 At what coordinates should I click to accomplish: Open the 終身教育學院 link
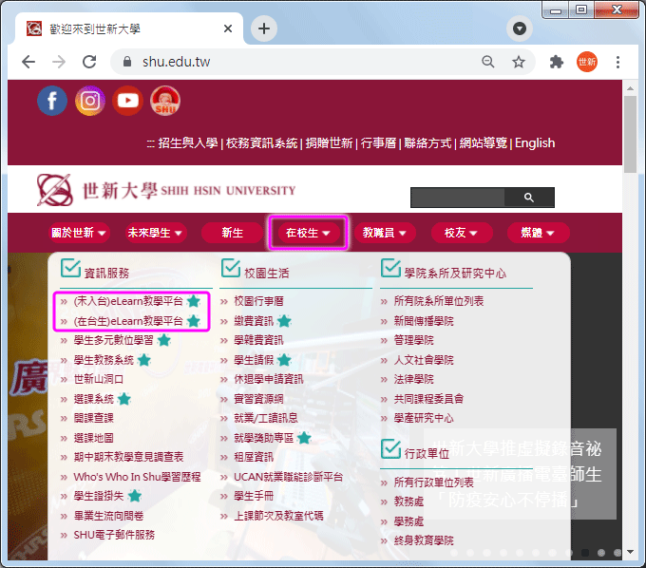[x=424, y=540]
